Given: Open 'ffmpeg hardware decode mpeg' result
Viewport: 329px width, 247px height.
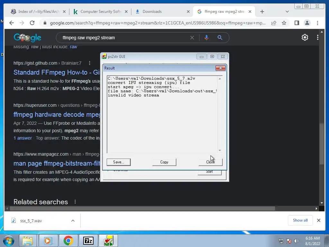Looking at the screenshot, I should coord(57,114).
